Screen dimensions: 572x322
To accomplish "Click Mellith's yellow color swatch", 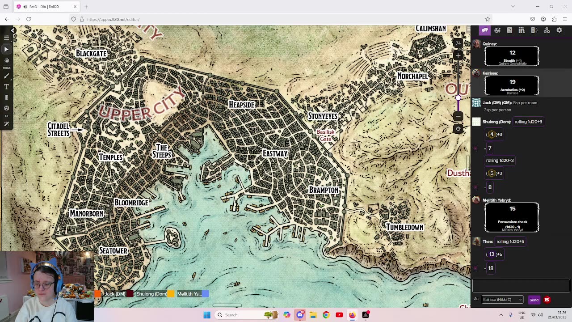I will click(171, 294).
